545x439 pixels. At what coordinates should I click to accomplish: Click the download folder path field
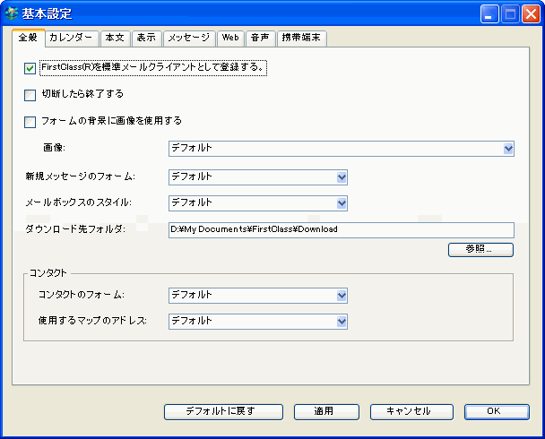click(341, 229)
